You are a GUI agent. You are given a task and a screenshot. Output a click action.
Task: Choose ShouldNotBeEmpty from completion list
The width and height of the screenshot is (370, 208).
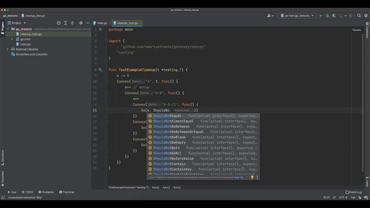(203, 143)
